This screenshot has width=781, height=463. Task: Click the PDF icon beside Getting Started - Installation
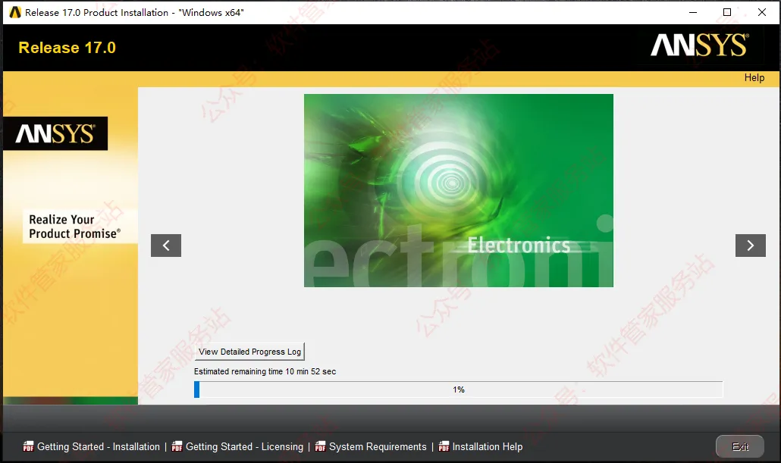(28, 446)
